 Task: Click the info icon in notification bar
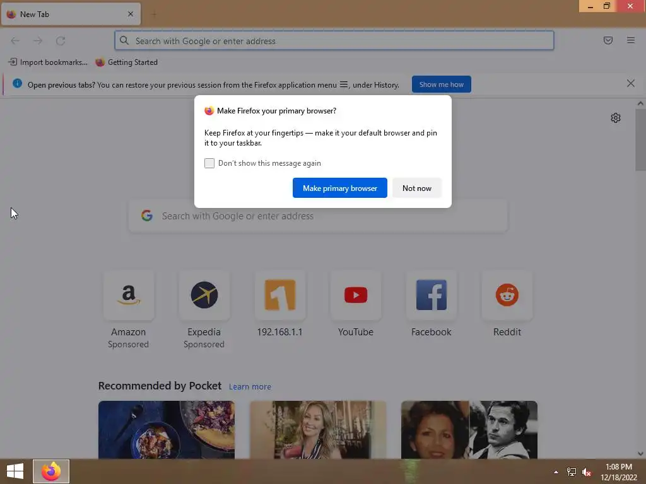pyautogui.click(x=17, y=84)
